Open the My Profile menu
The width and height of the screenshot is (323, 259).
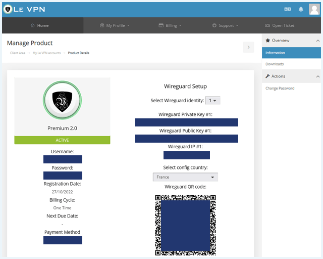pyautogui.click(x=115, y=25)
